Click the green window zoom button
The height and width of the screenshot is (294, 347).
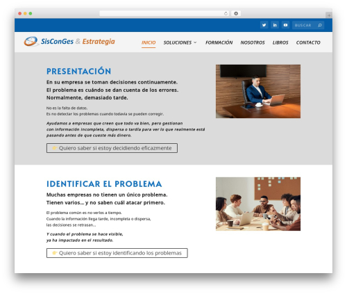point(31,13)
